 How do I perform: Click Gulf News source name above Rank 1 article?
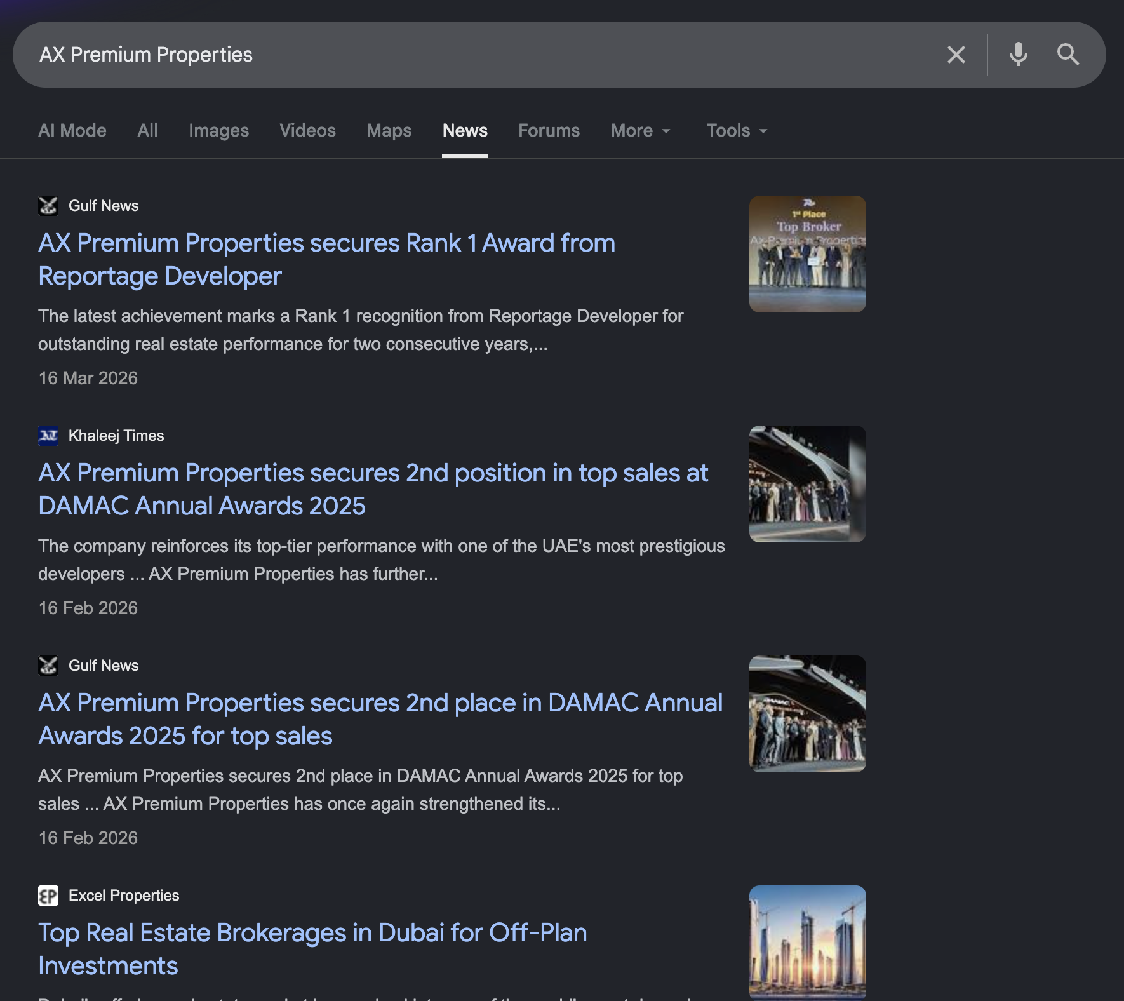point(104,206)
